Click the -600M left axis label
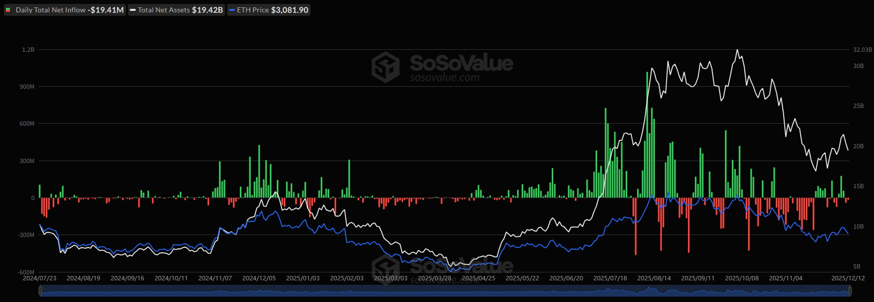Screen dimensions: 874x302 pos(26,272)
